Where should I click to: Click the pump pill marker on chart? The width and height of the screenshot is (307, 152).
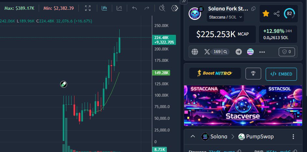(x=63, y=84)
